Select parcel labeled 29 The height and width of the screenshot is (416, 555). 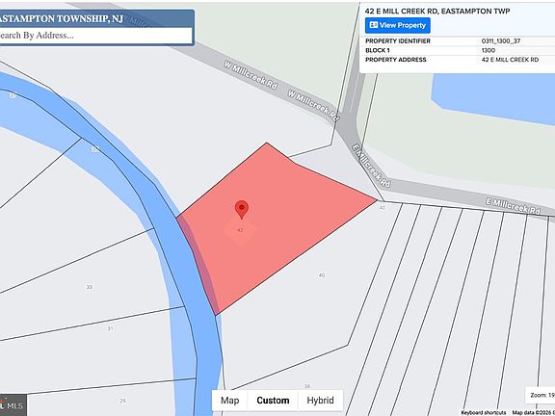click(122, 401)
